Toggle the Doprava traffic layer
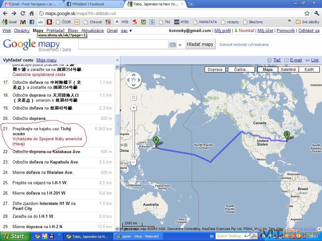322x241 pixels. tap(215, 70)
